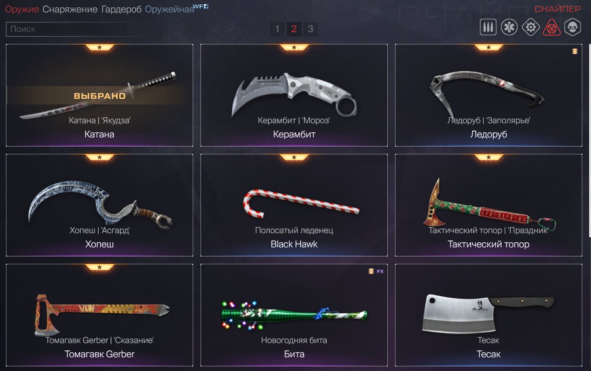Image resolution: width=591 pixels, height=371 pixels.
Task: Click the star badge above Керамбит
Action: 294,47
